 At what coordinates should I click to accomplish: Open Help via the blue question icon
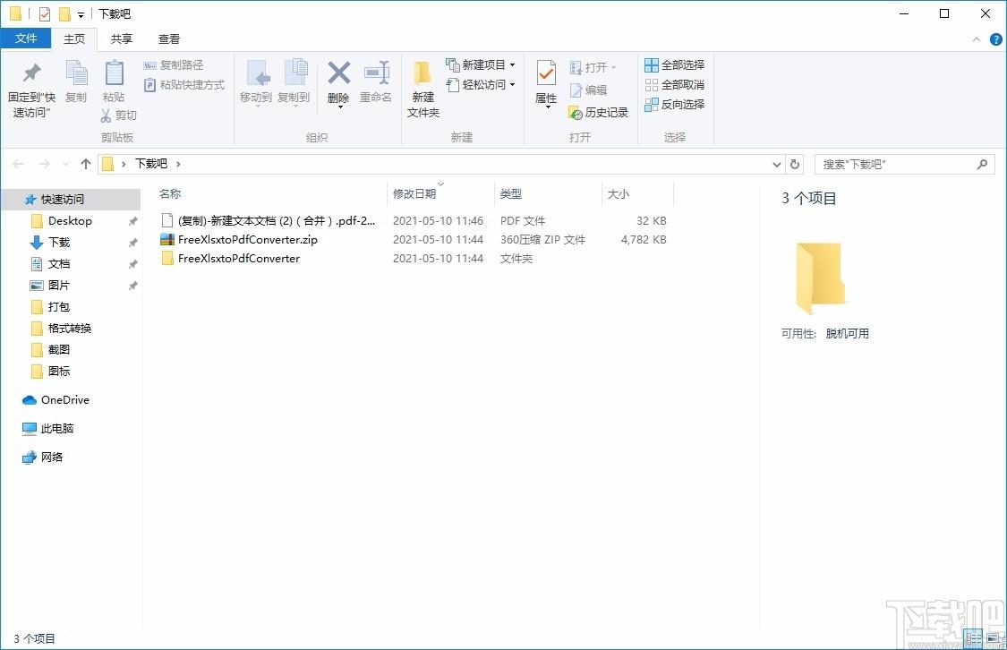tap(996, 39)
